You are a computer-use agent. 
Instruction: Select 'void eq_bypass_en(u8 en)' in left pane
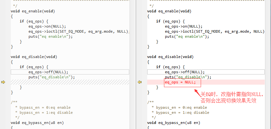[37, 123]
